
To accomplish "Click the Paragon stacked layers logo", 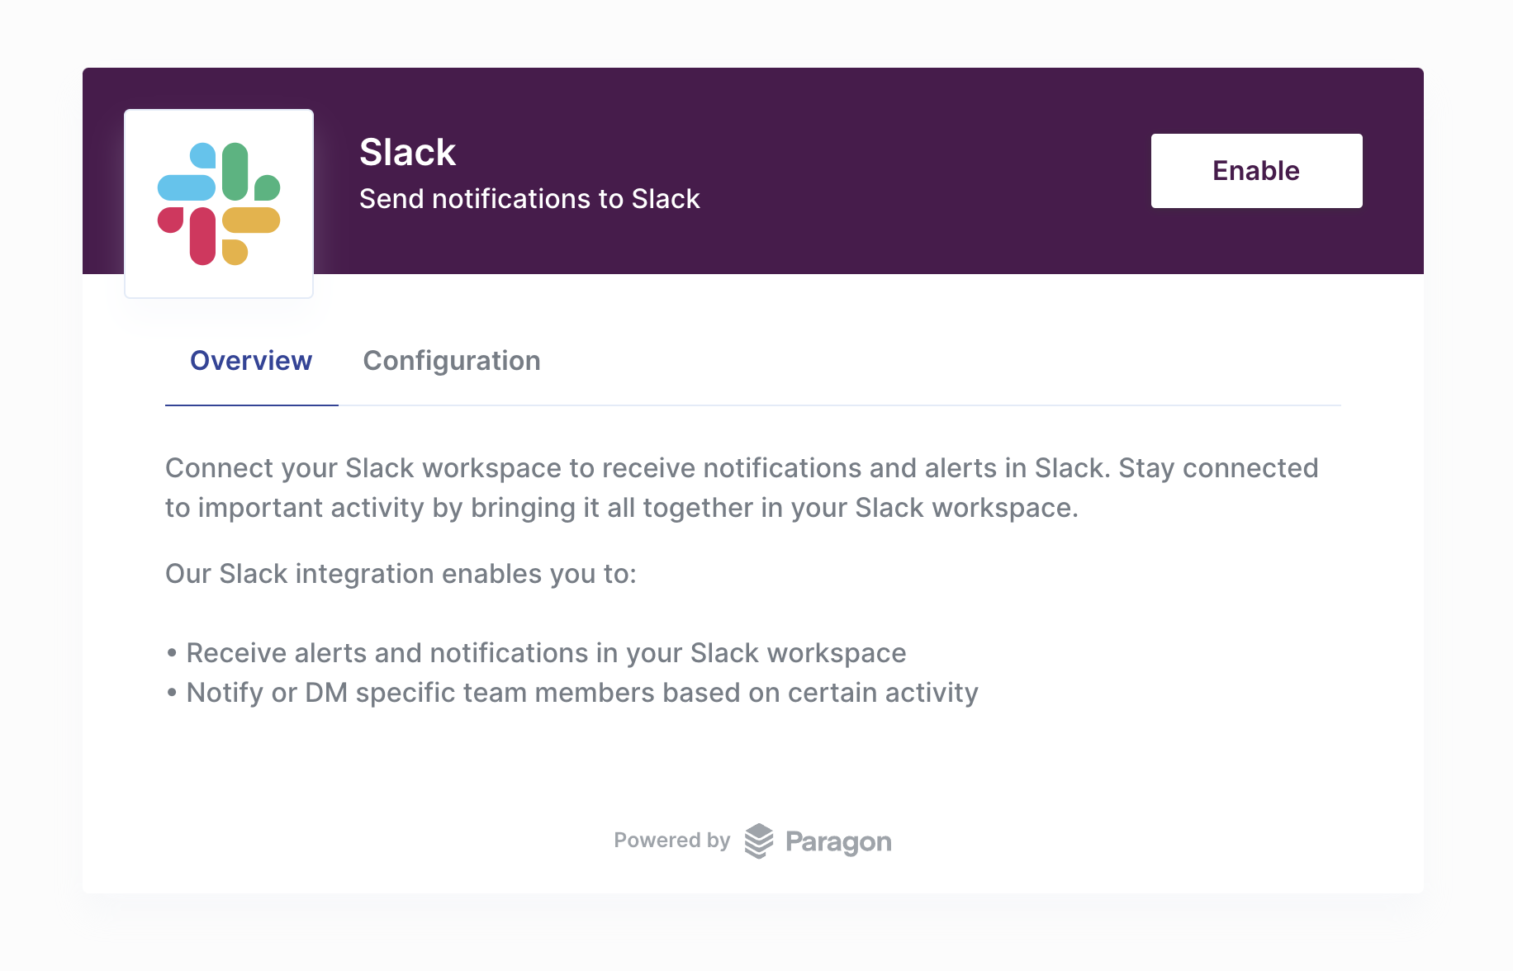I will tap(759, 841).
